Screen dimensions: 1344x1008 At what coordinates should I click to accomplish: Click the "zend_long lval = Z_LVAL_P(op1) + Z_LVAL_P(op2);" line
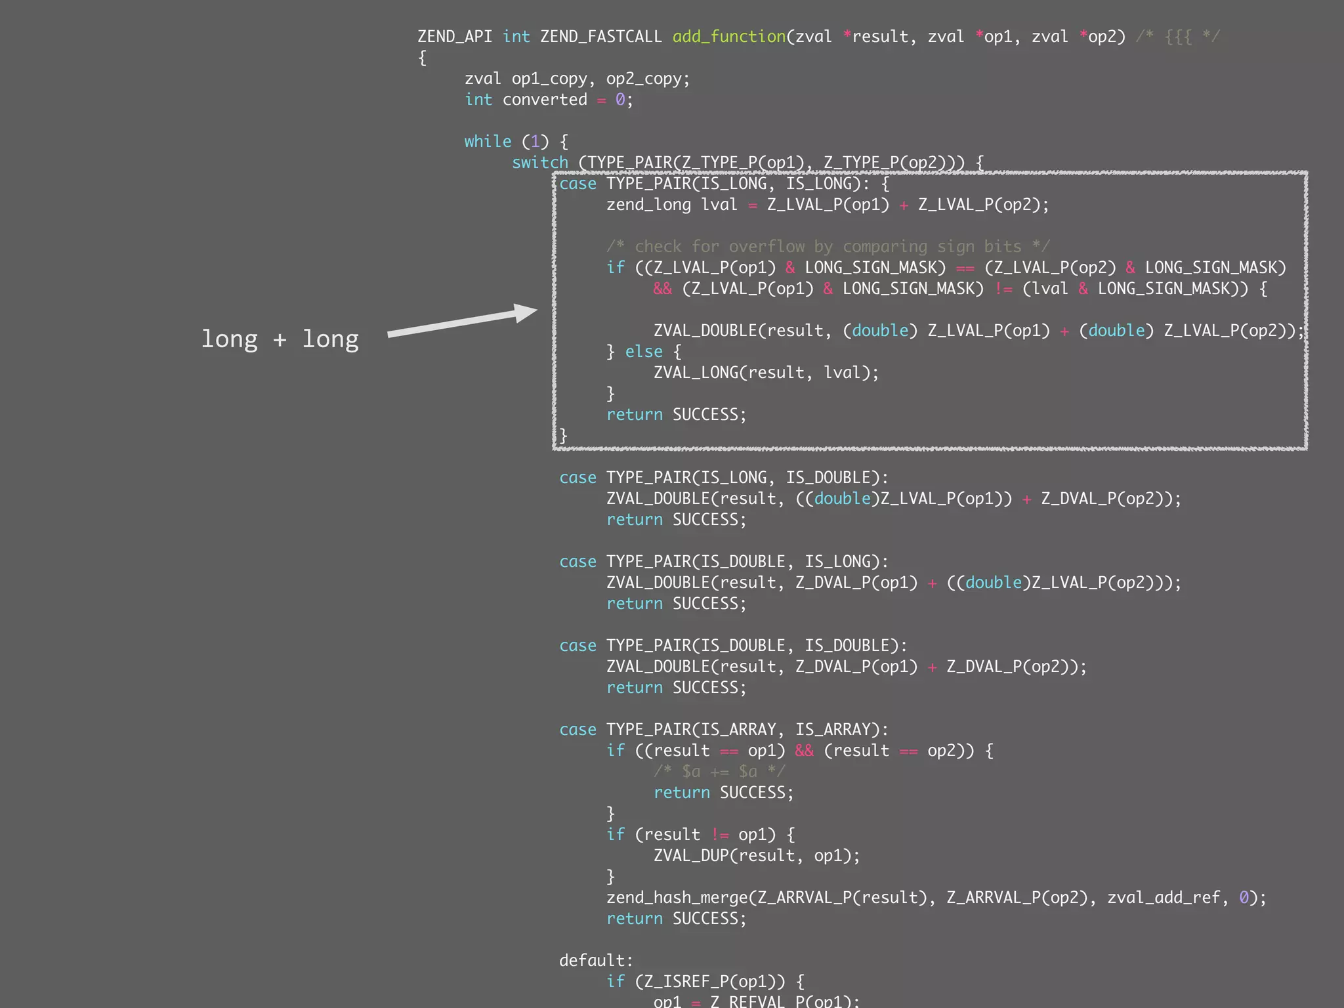828,205
